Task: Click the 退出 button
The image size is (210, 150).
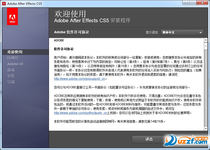Action: pyautogui.click(x=149, y=139)
